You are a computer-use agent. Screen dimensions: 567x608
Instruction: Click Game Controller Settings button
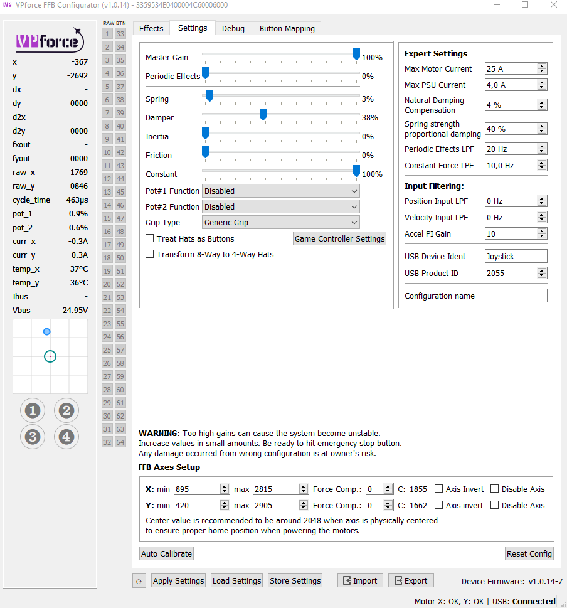pos(339,239)
